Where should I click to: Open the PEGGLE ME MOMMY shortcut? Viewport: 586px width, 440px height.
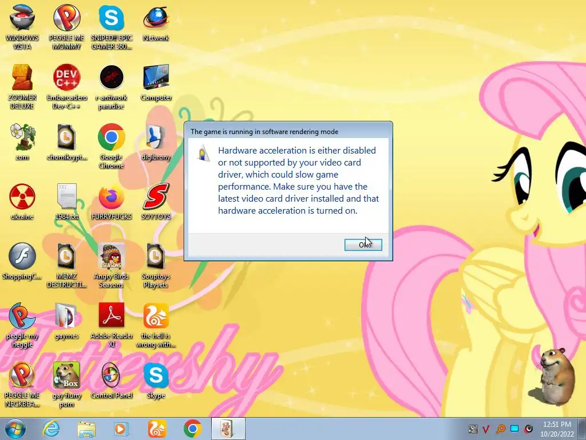coord(66,27)
